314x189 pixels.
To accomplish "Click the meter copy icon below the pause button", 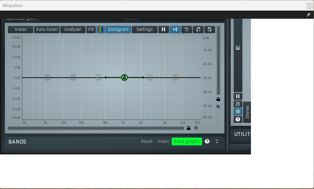I will [x=238, y=104].
